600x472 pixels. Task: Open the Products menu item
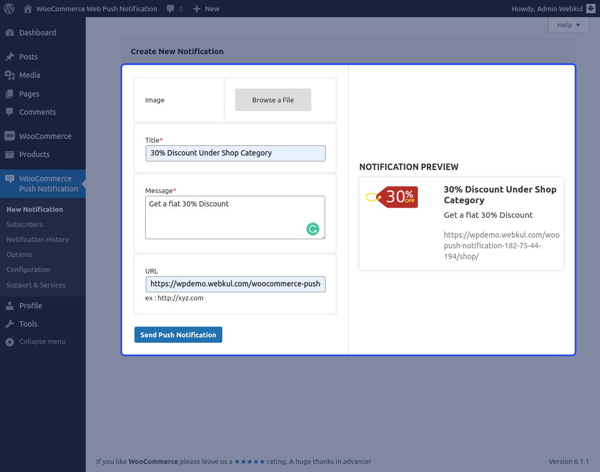pos(34,154)
